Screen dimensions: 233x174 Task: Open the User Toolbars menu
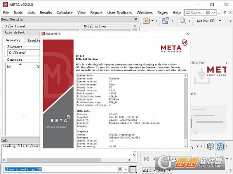120,13
